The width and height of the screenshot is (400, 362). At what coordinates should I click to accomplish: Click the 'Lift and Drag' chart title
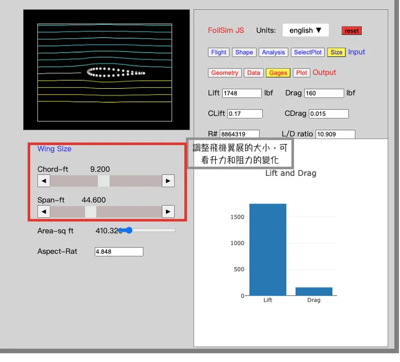[x=291, y=173]
